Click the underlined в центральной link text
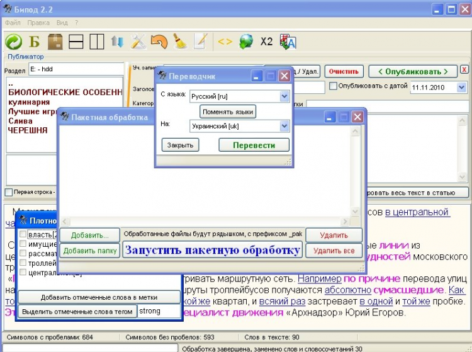472x352 pixels. (x=417, y=212)
